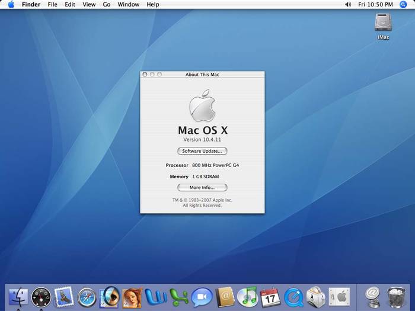Open System Preferences from the Dock

pos(339,297)
